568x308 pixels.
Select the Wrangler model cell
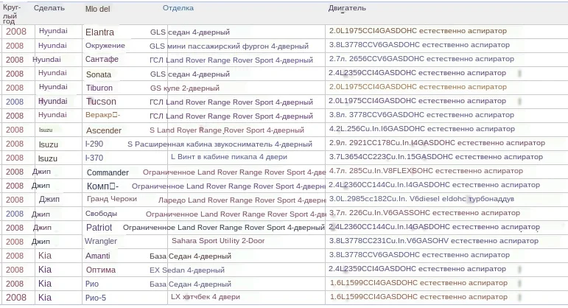tap(101, 242)
